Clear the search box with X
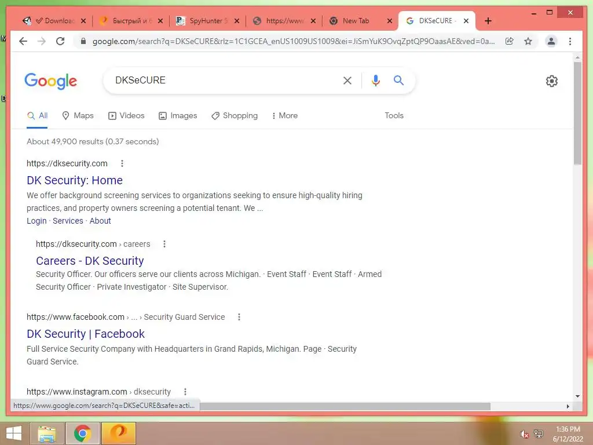593x445 pixels. (347, 80)
